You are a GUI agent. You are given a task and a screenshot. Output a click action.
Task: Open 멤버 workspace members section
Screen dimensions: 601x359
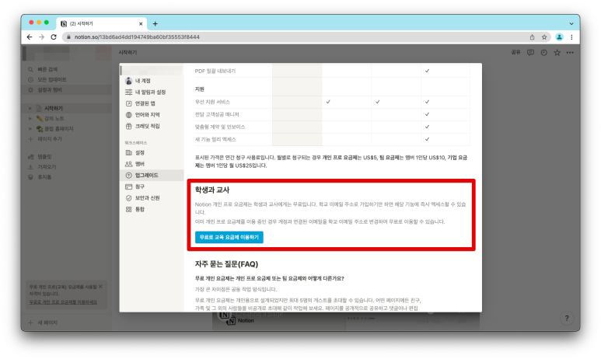point(140,164)
